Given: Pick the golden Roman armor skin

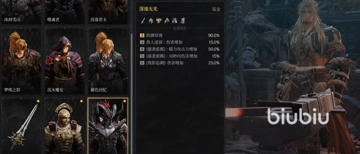Looking at the screenshot, I should click(x=64, y=126).
